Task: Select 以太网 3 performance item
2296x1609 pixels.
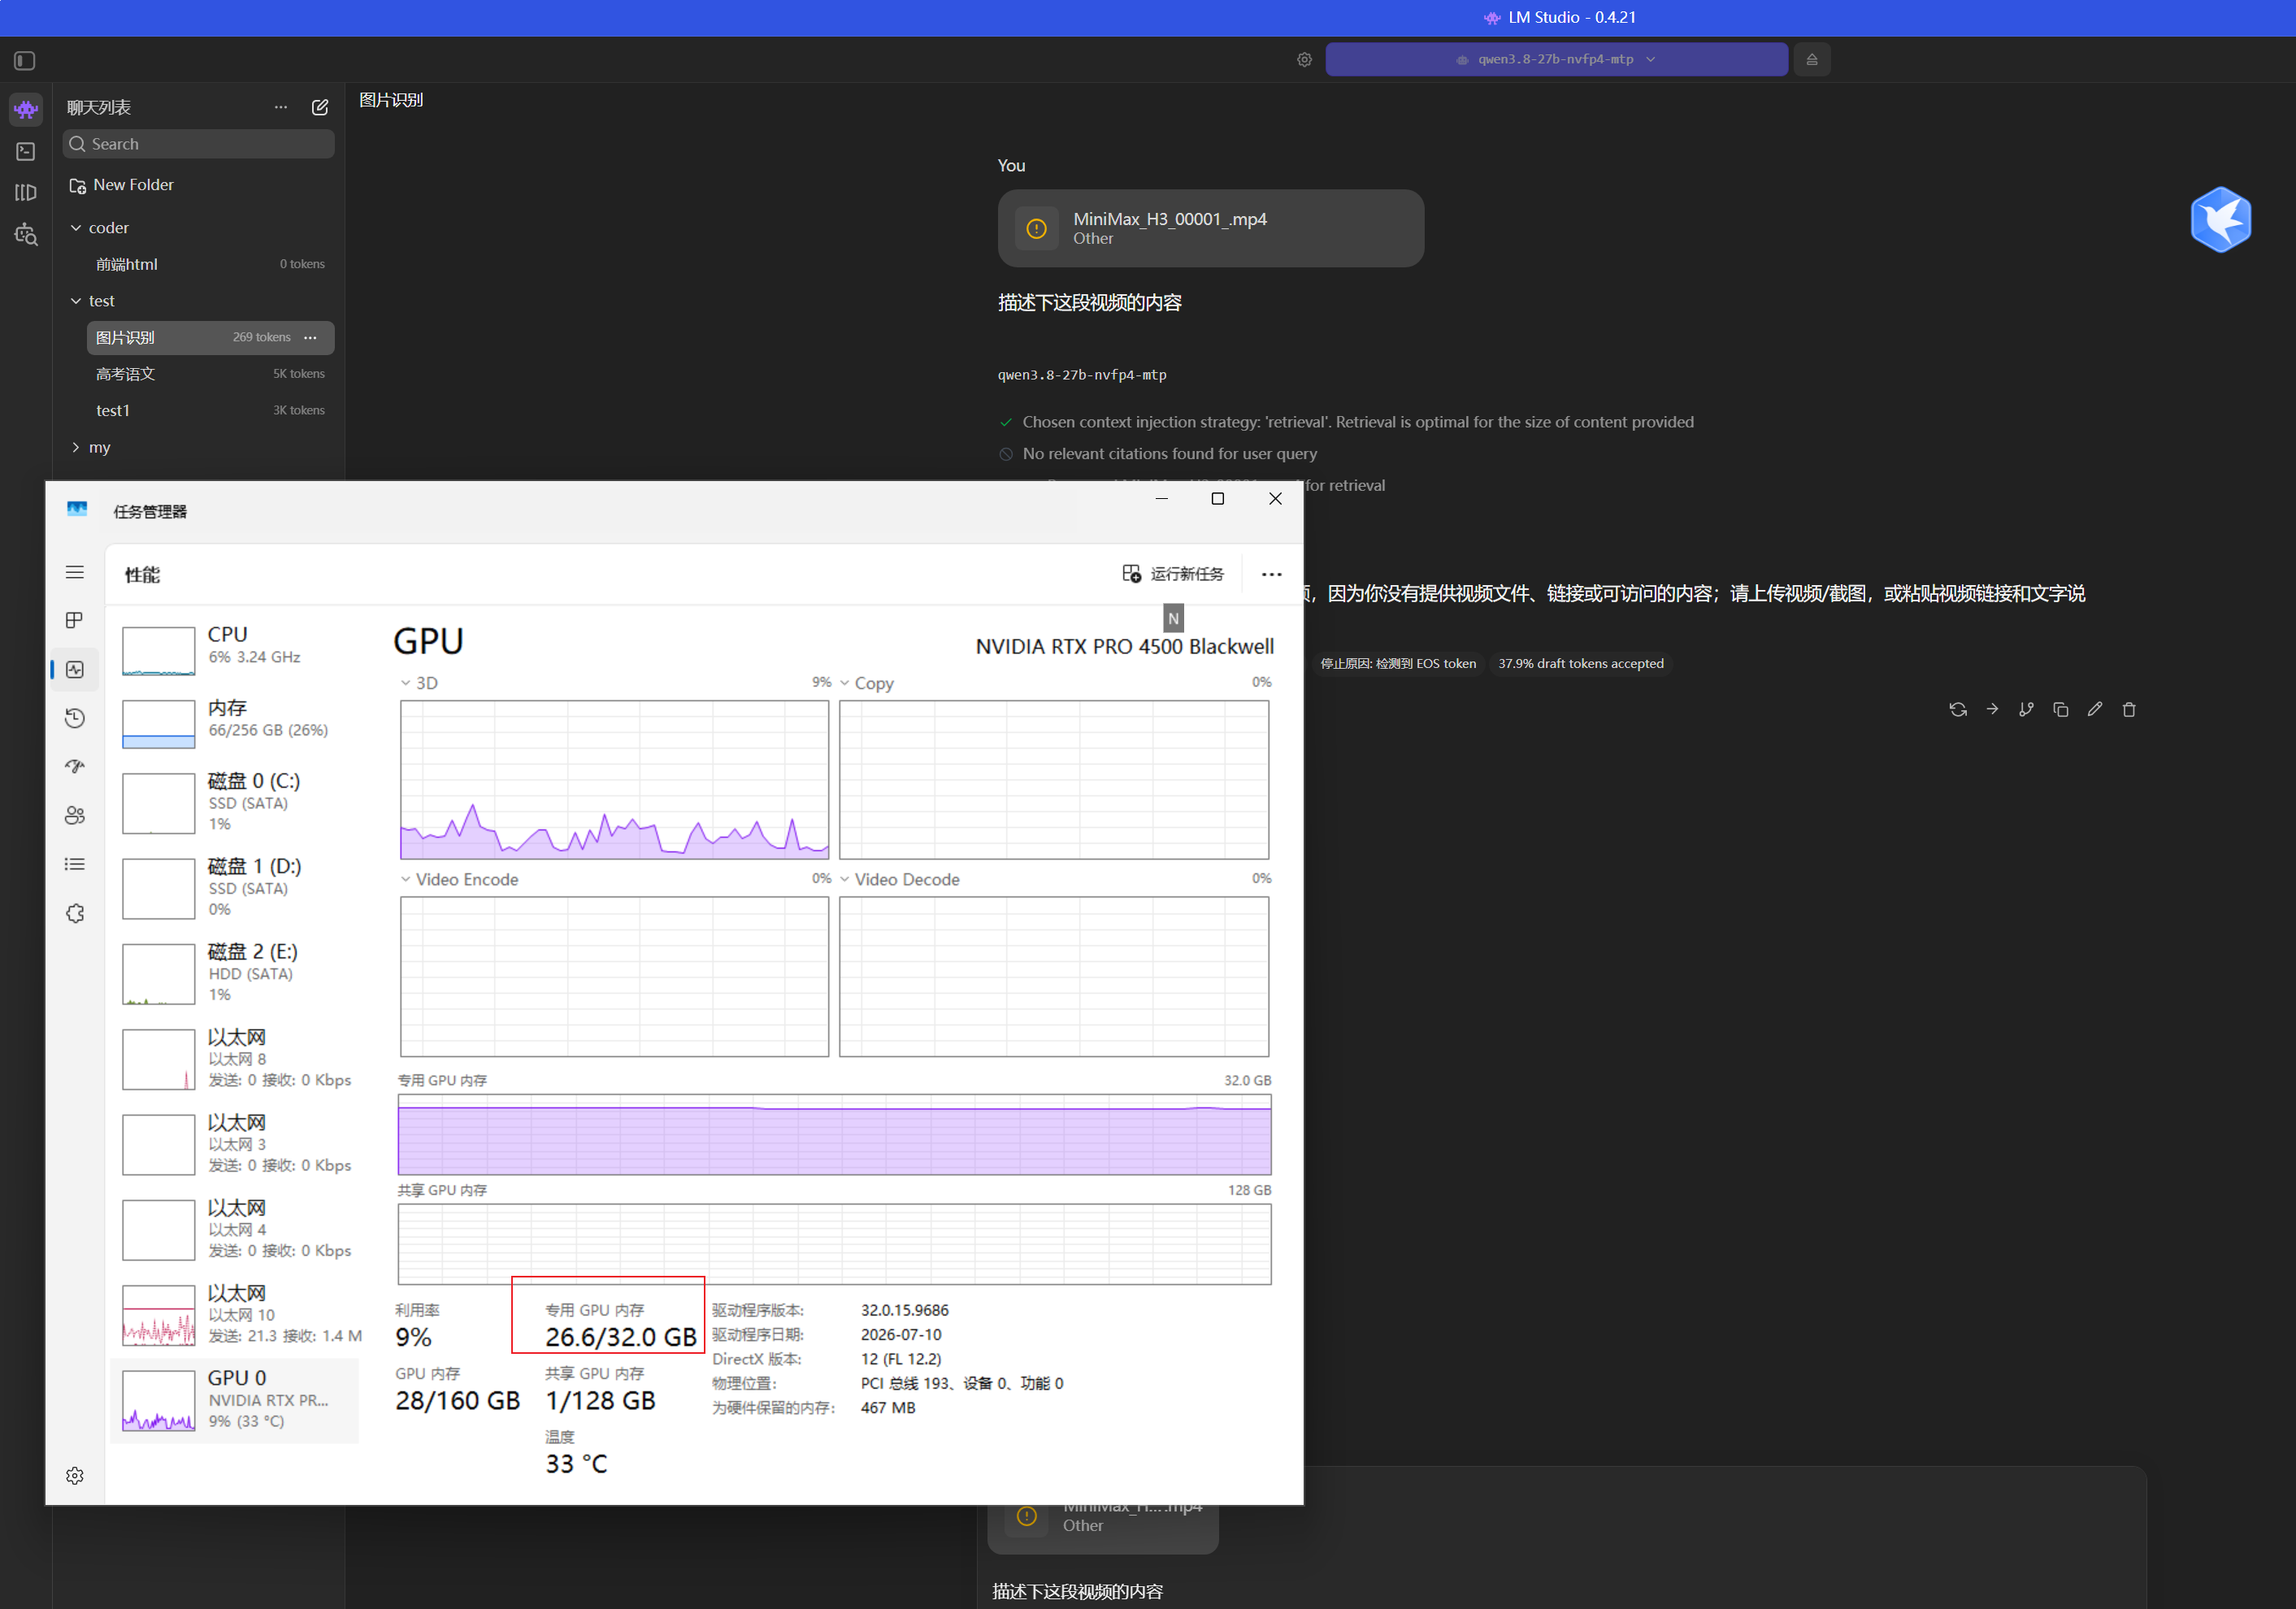Action: pyautogui.click(x=234, y=1143)
